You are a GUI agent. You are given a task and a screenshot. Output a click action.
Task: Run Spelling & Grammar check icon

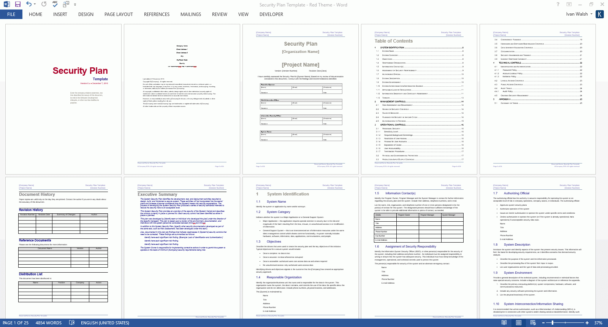point(55,5)
